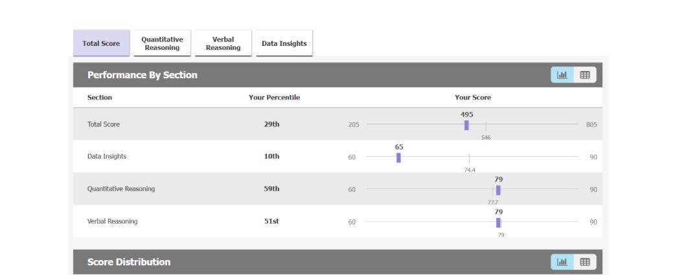This screenshot has height=275, width=686.
Task: Select the Data Insights tab
Action: [x=284, y=43]
